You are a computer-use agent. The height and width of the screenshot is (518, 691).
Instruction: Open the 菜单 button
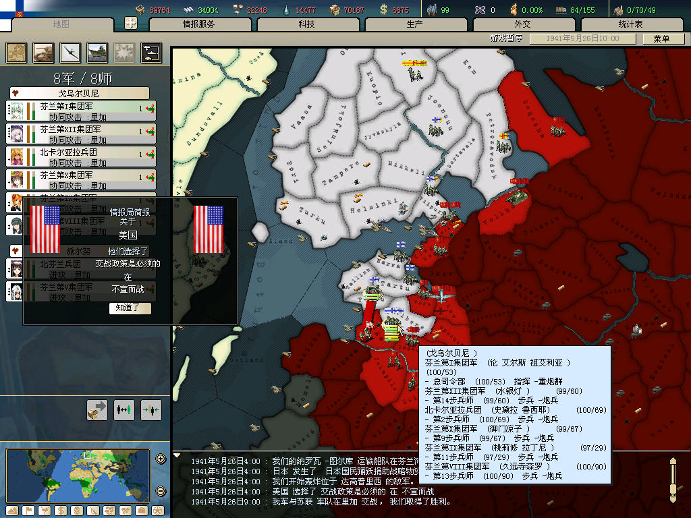click(x=663, y=38)
